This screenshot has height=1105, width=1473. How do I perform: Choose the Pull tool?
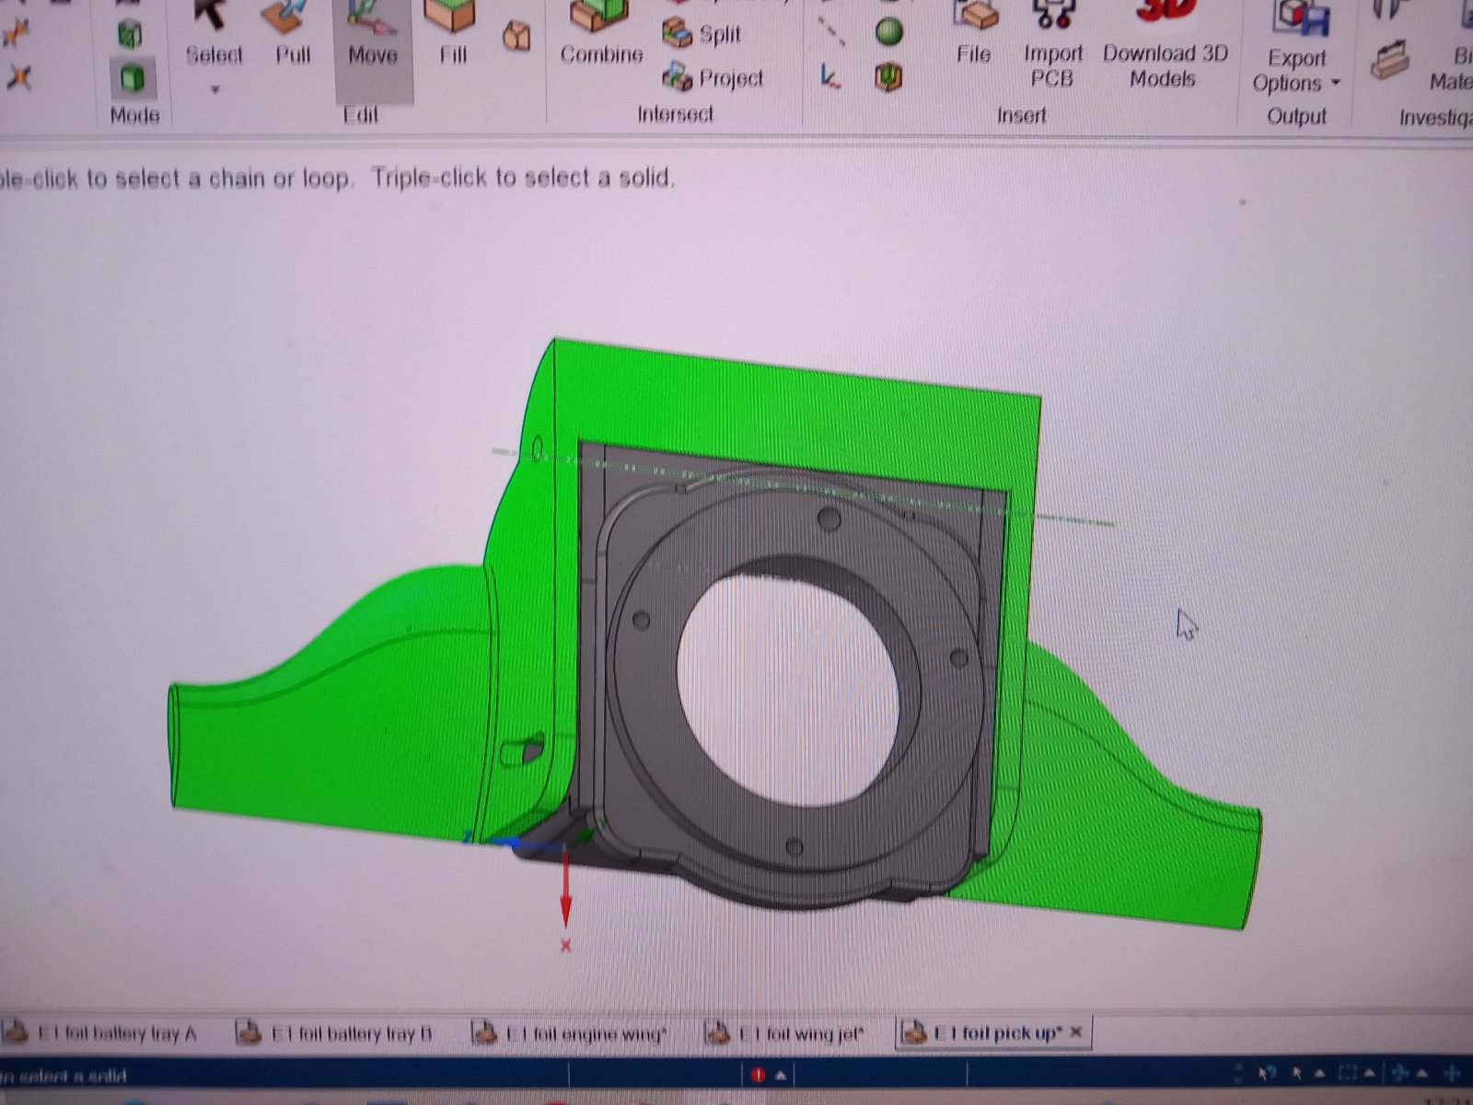(293, 35)
